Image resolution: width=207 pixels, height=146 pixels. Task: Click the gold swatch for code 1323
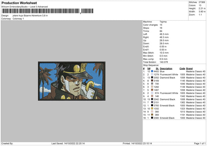(152, 108)
